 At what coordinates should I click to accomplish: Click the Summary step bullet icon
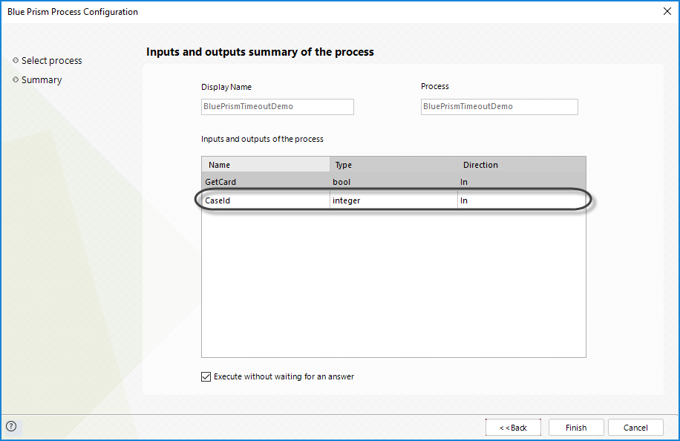(x=16, y=79)
